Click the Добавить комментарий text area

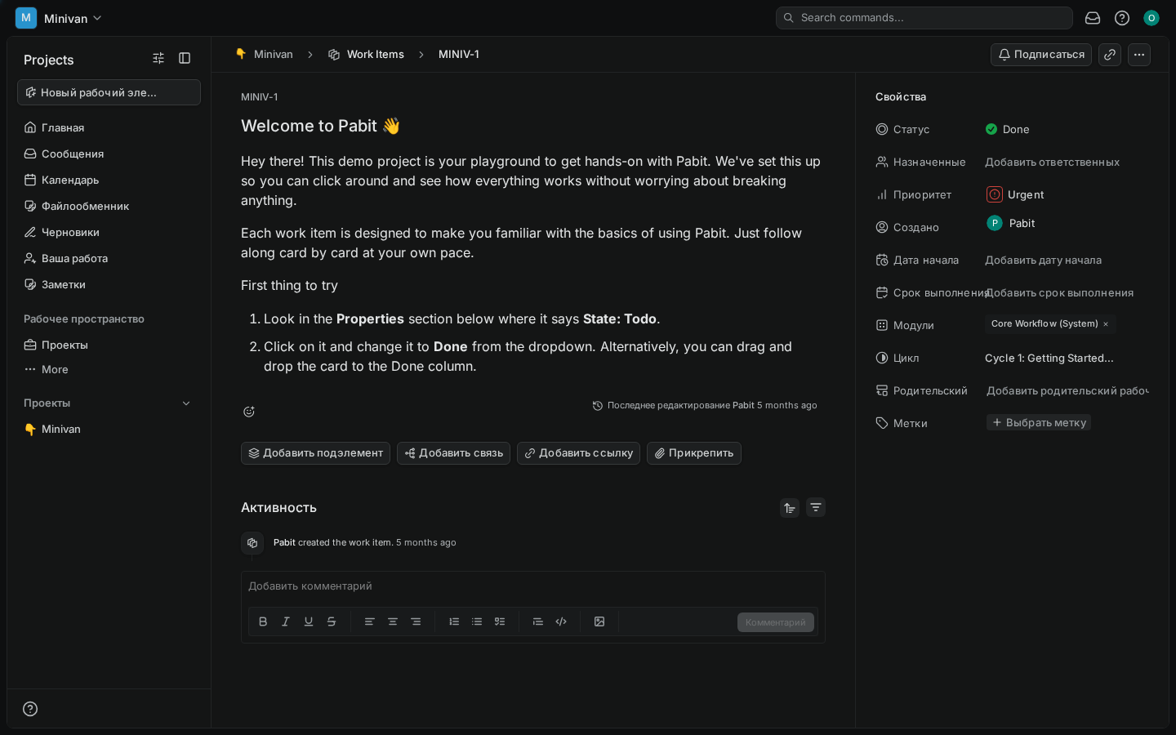532,586
